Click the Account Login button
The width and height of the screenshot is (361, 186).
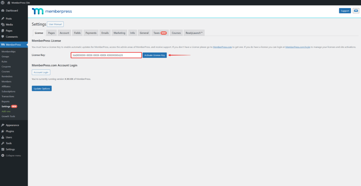(x=41, y=72)
